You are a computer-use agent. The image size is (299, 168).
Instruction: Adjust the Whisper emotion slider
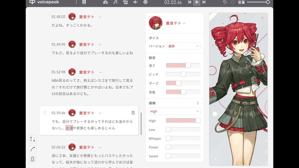tap(183, 138)
